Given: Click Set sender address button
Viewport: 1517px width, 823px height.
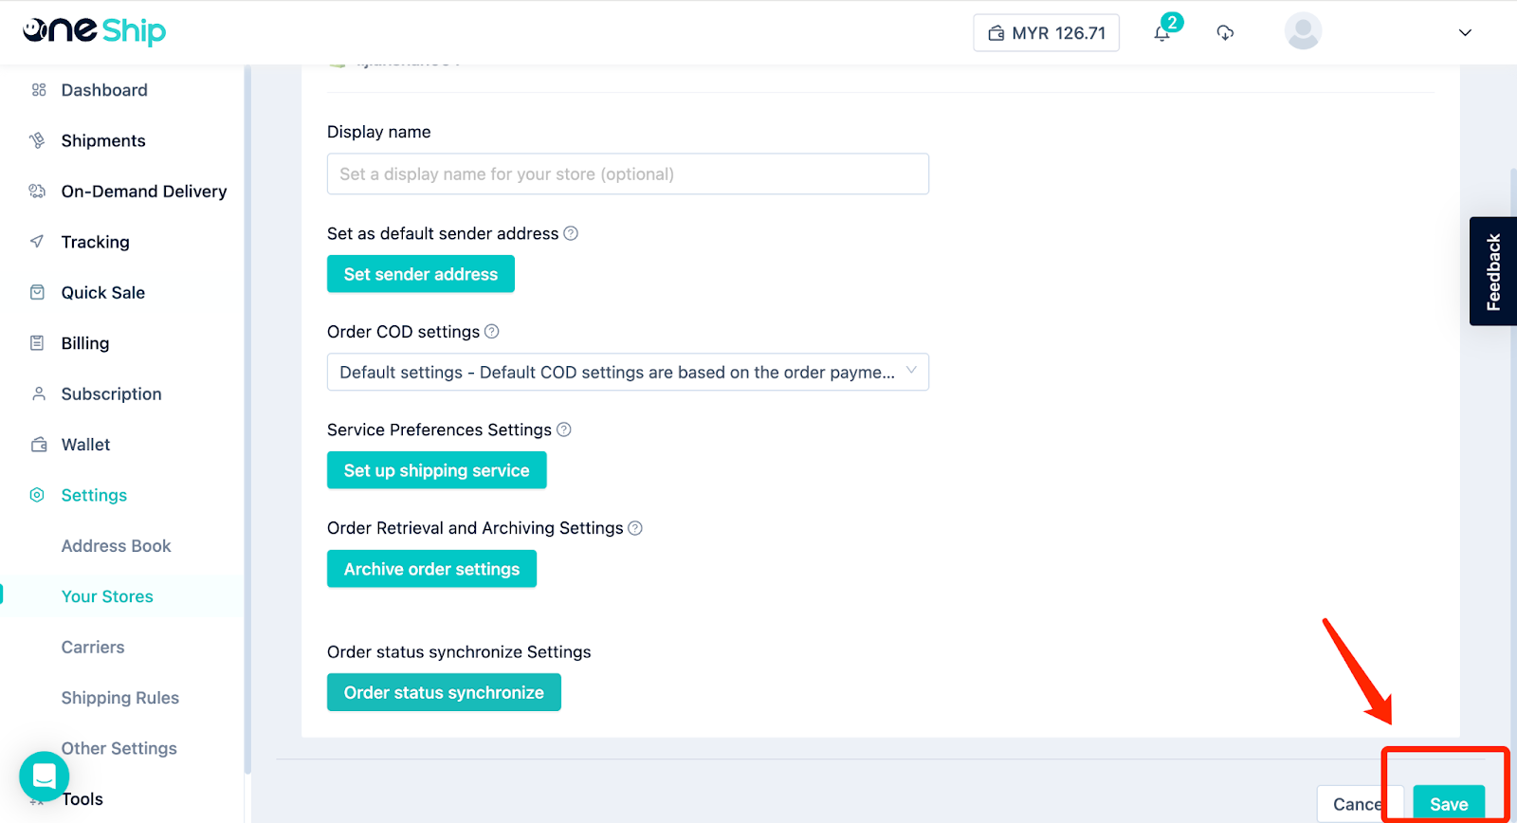Looking at the screenshot, I should (x=421, y=274).
